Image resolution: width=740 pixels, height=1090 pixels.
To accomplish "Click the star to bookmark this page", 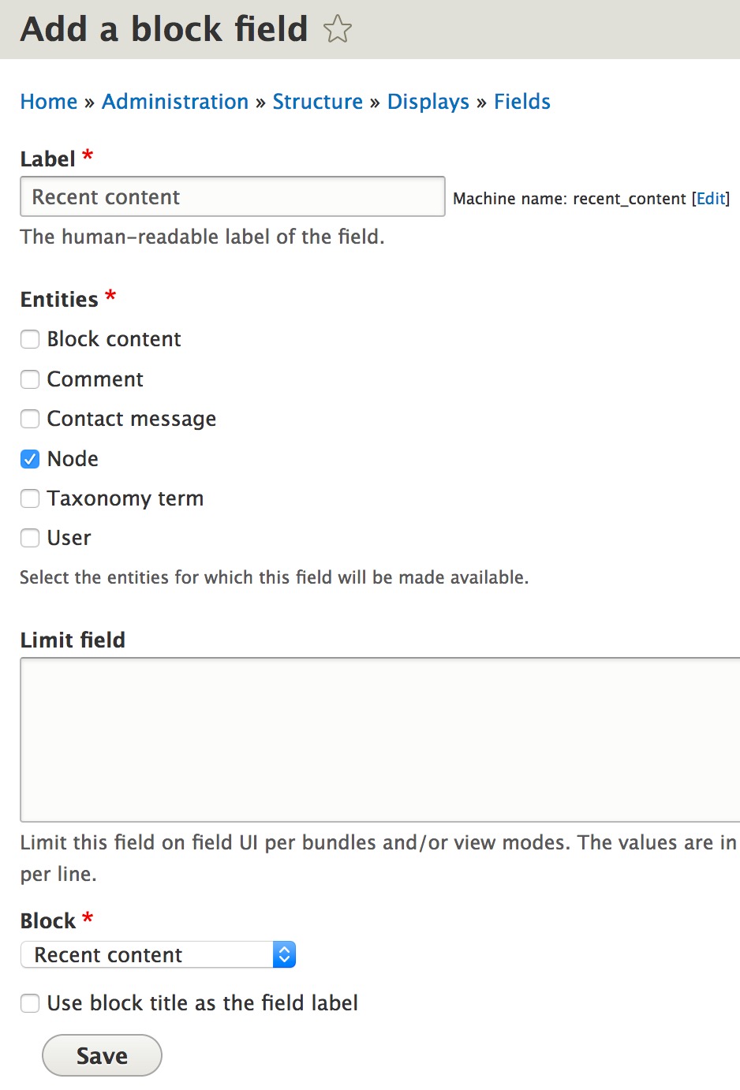I will point(338,29).
